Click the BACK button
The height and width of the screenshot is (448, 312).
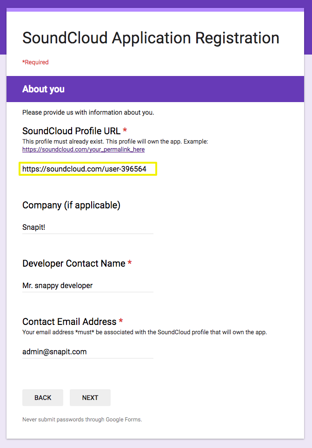click(43, 398)
